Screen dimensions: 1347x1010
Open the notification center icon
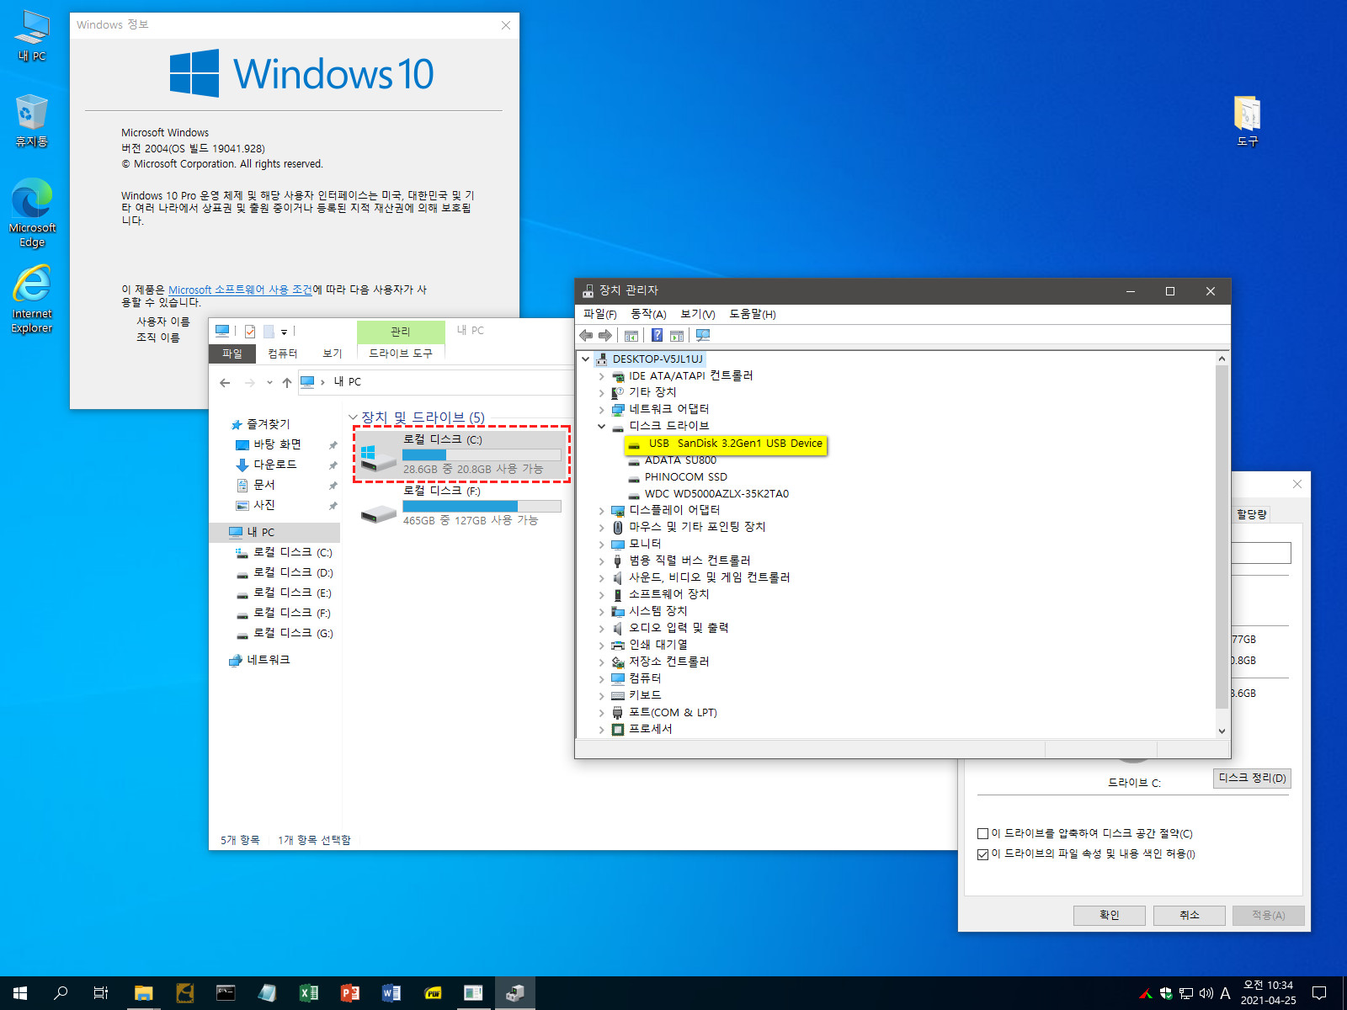1319,993
